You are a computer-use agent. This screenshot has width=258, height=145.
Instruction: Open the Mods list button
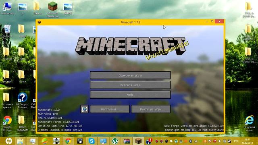pyautogui.click(x=130, y=95)
